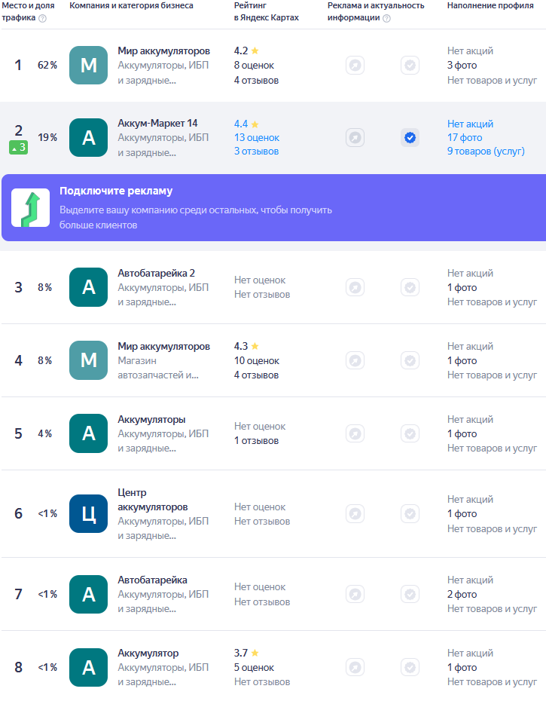546x701 pixels.
Task: Click the advertising icon in Автобатарейка 2 row
Action: coord(355,287)
